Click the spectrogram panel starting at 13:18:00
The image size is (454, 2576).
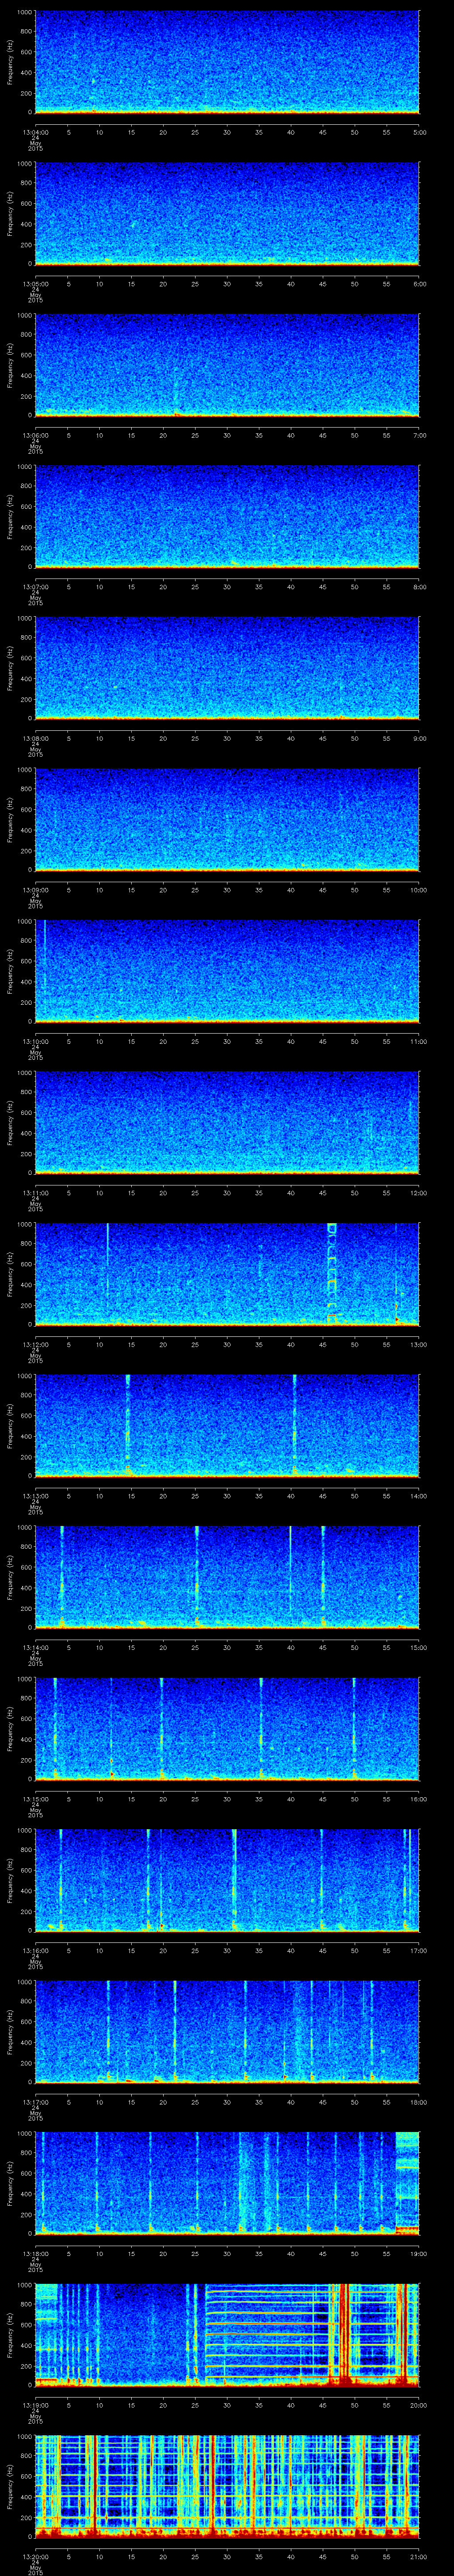[x=227, y=2184]
